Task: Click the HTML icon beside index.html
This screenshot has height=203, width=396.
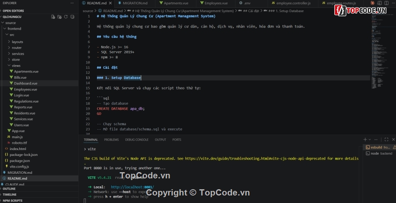Action: click(x=6, y=149)
